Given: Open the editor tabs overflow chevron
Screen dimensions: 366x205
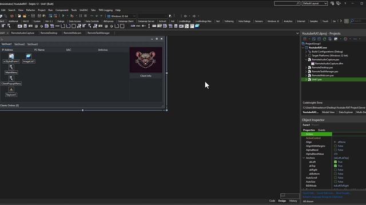Looking at the screenshot, I should click(297, 33).
